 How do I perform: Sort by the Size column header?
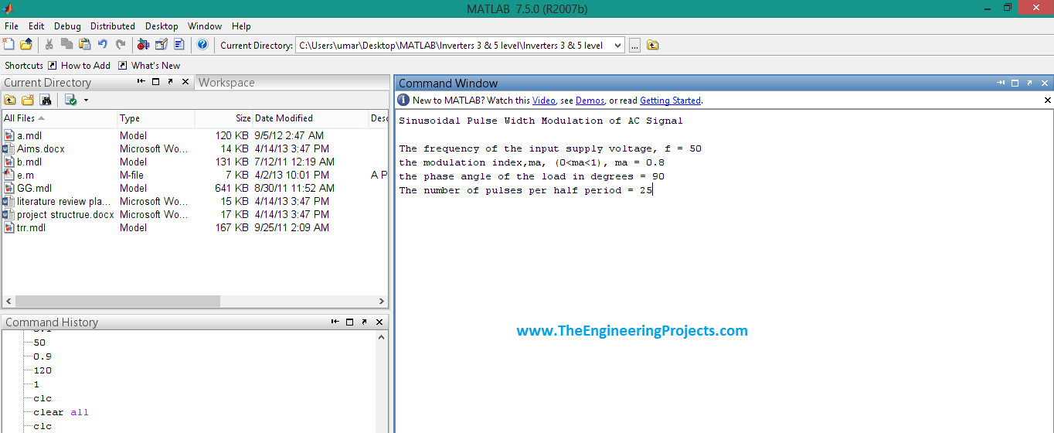(223, 118)
